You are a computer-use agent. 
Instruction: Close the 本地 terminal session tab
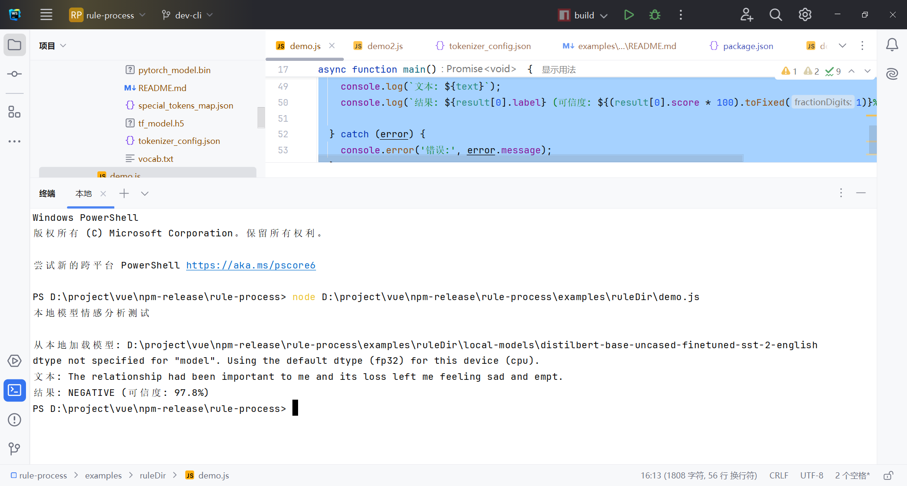103,193
